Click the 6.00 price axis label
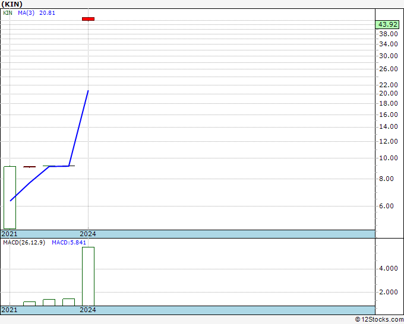Viewport: 404px width, 324px height. pos(386,206)
